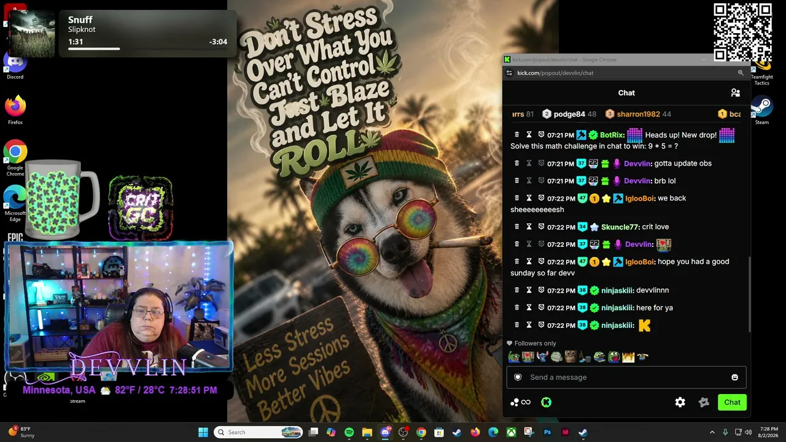Image resolution: width=786 pixels, height=442 pixels.
Task: Click shield icon on 'gotta update obs' message
Action: [x=541, y=163]
